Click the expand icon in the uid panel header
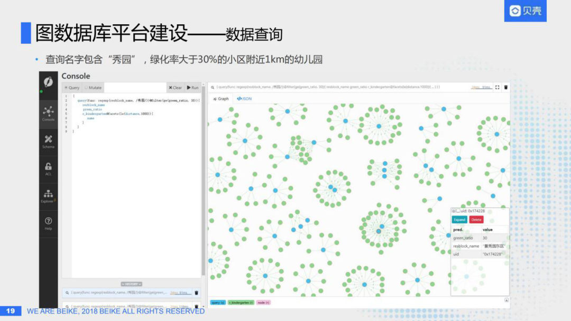Screen dimensions: 571x321 pyautogui.click(x=454, y=211)
